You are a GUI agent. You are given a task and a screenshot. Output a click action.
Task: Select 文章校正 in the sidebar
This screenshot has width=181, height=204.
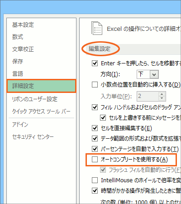click(23, 49)
